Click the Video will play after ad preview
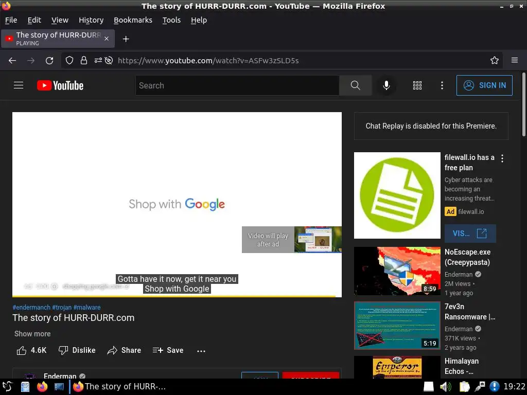The image size is (527, 395). 292,240
